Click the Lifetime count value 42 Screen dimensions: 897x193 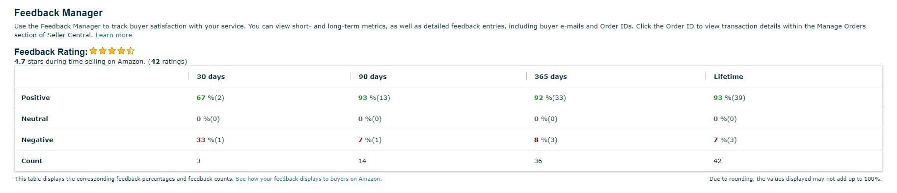[x=717, y=161]
